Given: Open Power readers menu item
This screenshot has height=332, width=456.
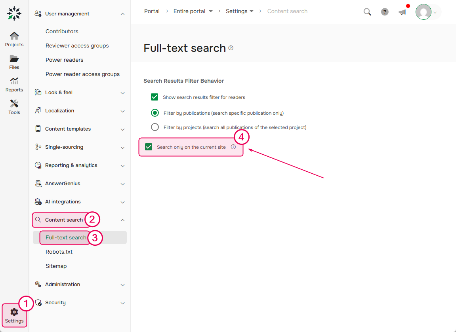Looking at the screenshot, I should [65, 60].
